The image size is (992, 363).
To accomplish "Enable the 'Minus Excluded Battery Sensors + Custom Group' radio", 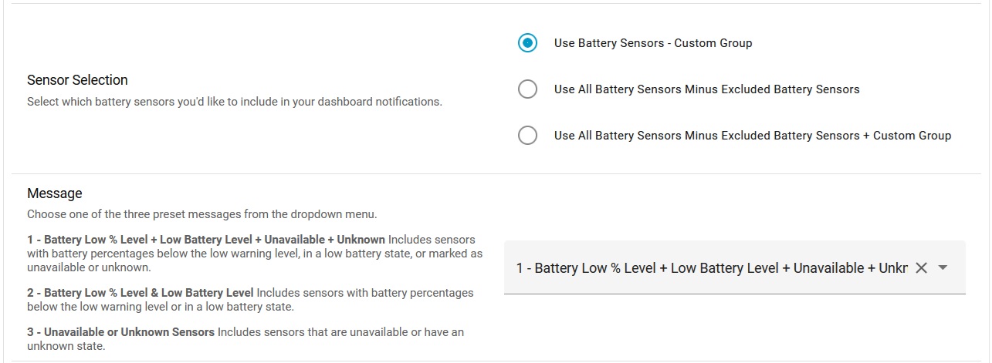I will pos(527,136).
